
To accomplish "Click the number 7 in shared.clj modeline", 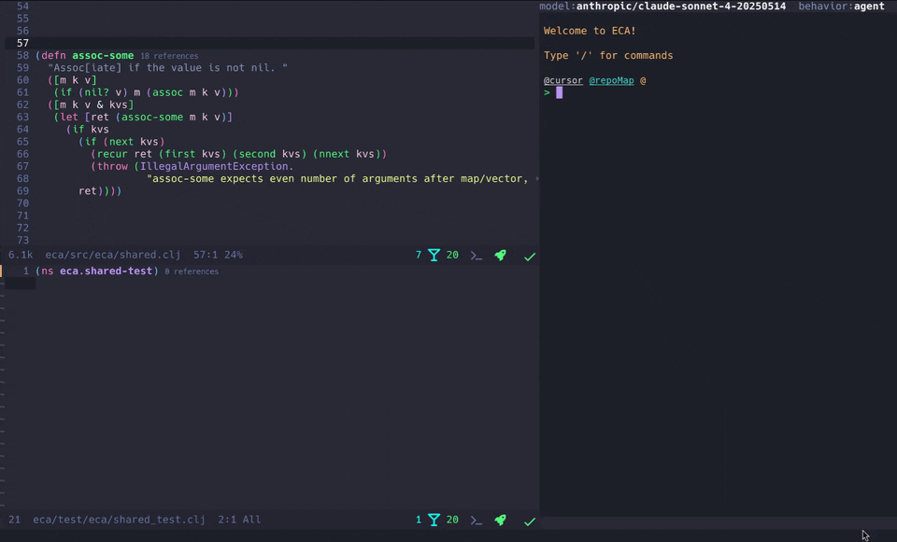I will pos(419,255).
